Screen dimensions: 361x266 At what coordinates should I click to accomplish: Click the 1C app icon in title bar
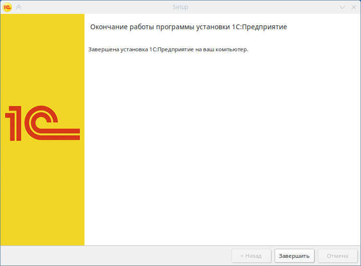click(x=7, y=7)
